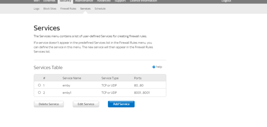Switch to the Ethernet tab
Image resolution: width=267 pixels, height=127 pixels.
click(x=49, y=1)
